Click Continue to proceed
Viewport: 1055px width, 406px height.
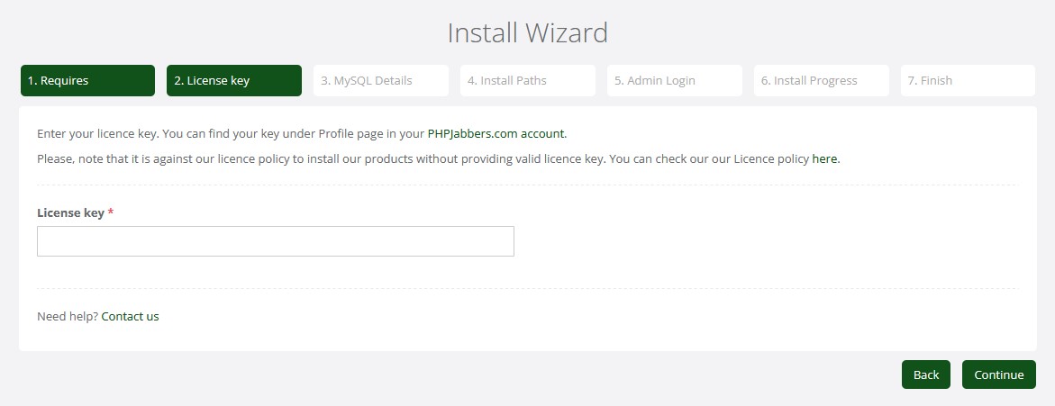998,374
